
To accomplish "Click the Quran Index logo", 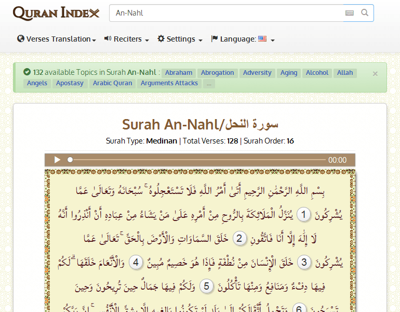I will click(56, 13).
